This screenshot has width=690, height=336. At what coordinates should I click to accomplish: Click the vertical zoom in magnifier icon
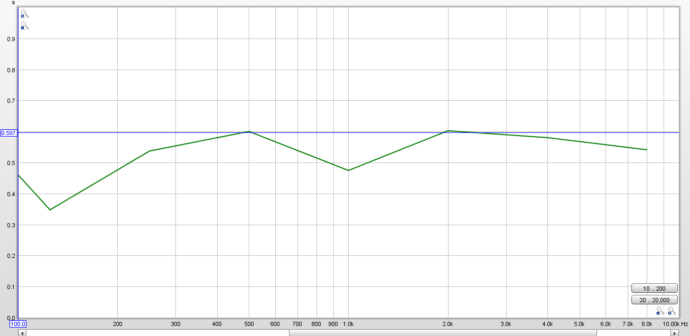click(x=24, y=14)
